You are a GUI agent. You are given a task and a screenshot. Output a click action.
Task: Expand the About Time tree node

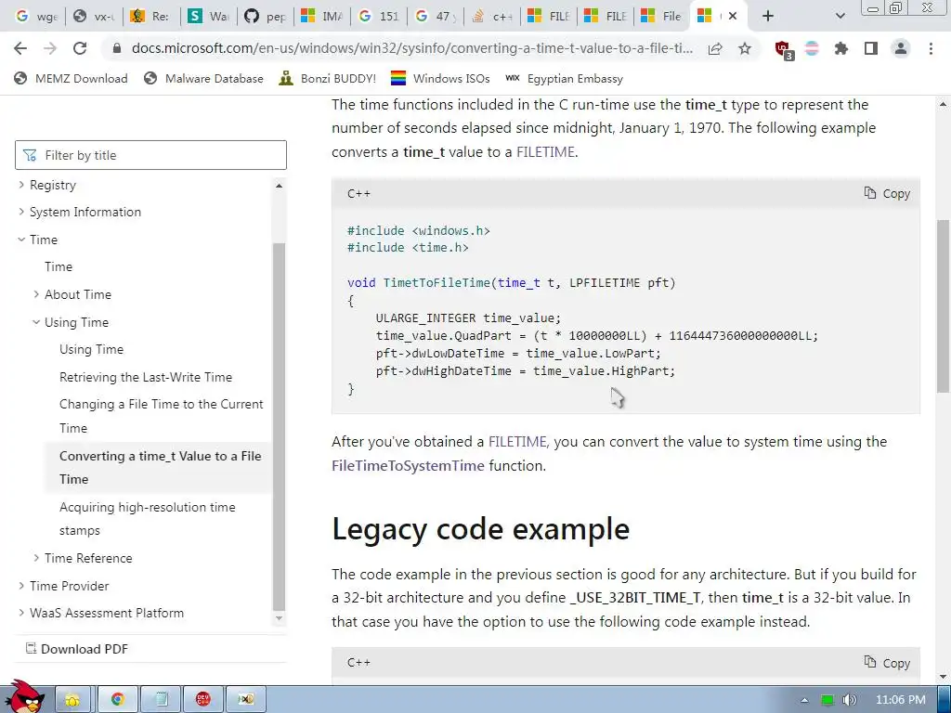pyautogui.click(x=36, y=294)
